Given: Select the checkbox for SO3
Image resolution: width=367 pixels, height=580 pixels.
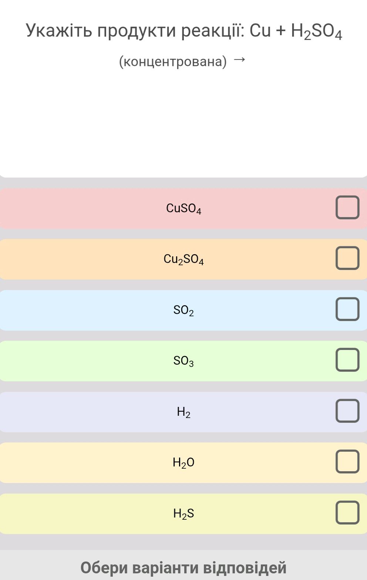Looking at the screenshot, I should [x=347, y=360].
